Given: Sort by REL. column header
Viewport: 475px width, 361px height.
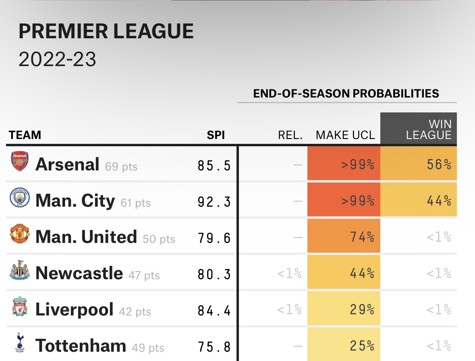Looking at the screenshot, I should pyautogui.click(x=290, y=135).
